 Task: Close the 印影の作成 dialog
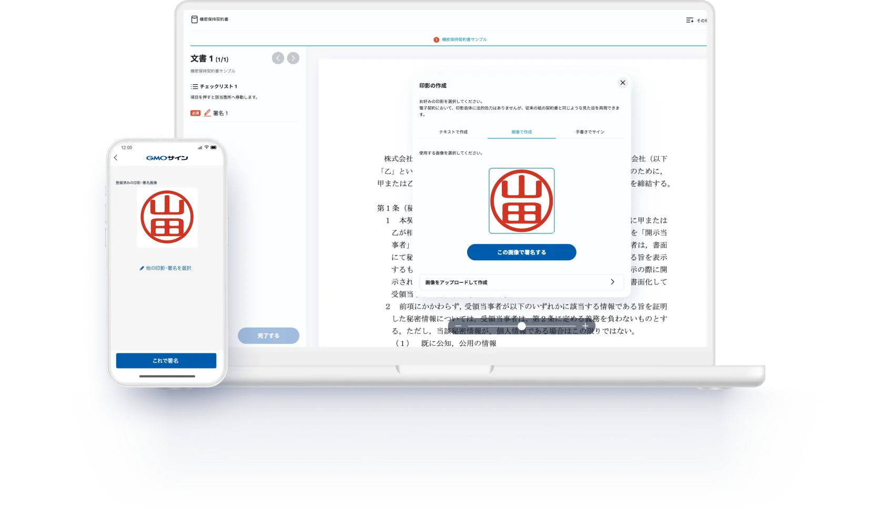pos(623,83)
